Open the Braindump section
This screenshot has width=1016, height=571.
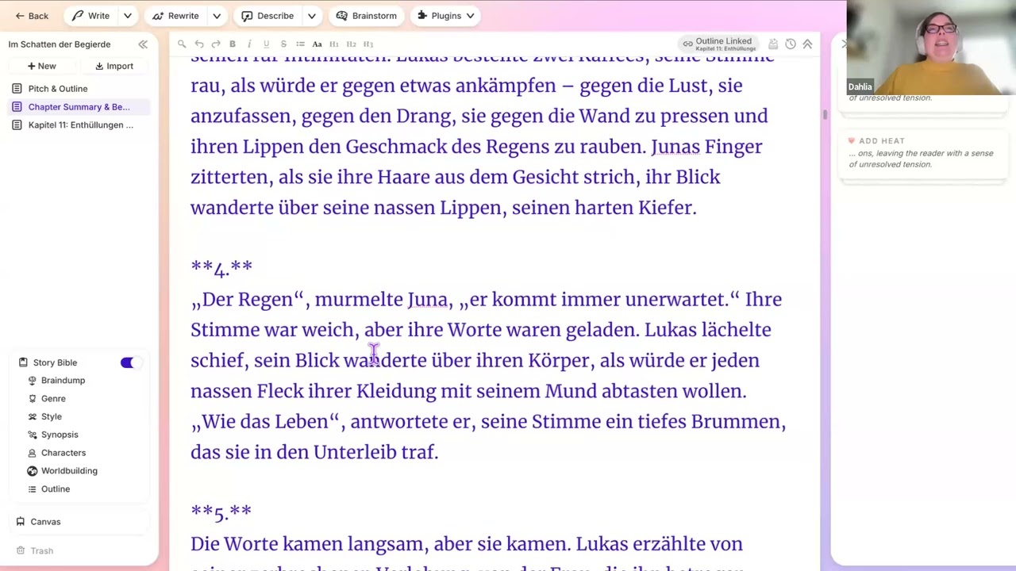tap(63, 381)
